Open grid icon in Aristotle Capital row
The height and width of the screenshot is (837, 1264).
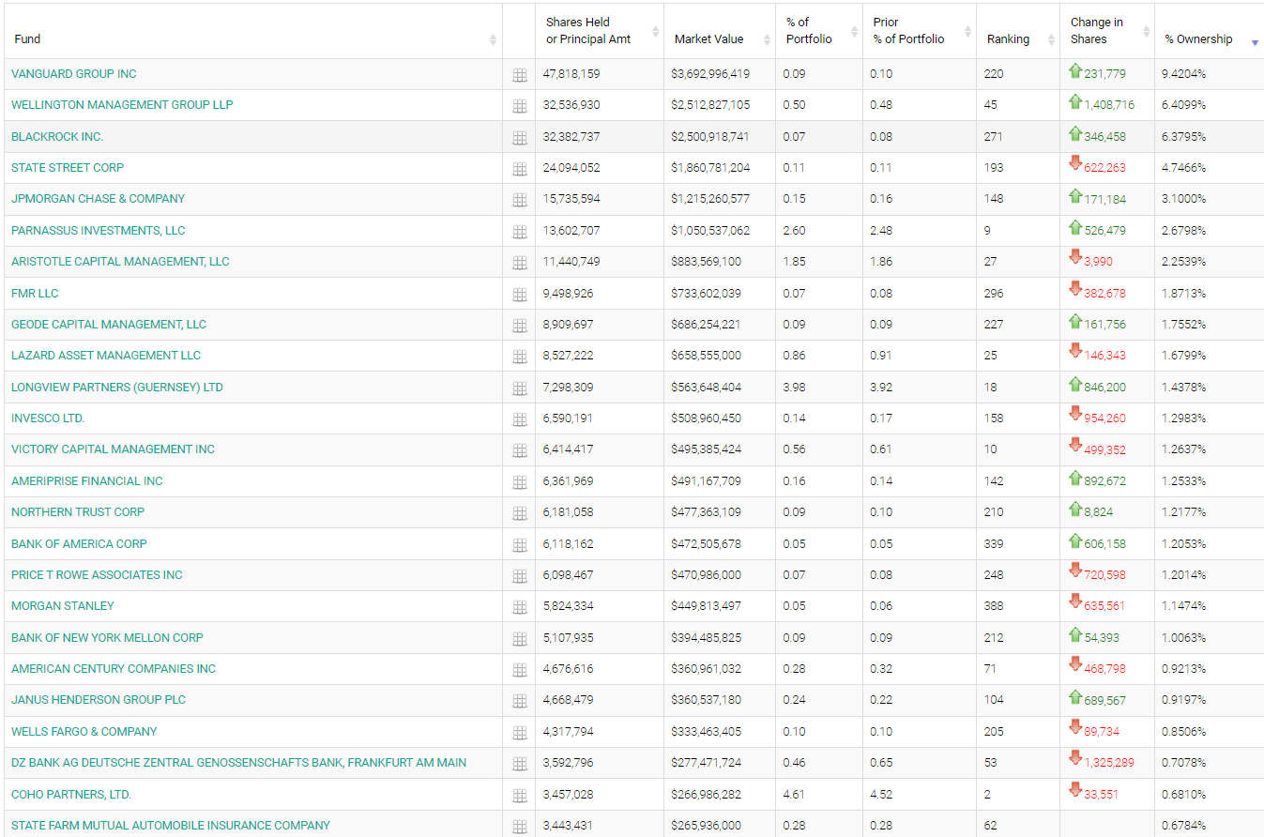(519, 263)
